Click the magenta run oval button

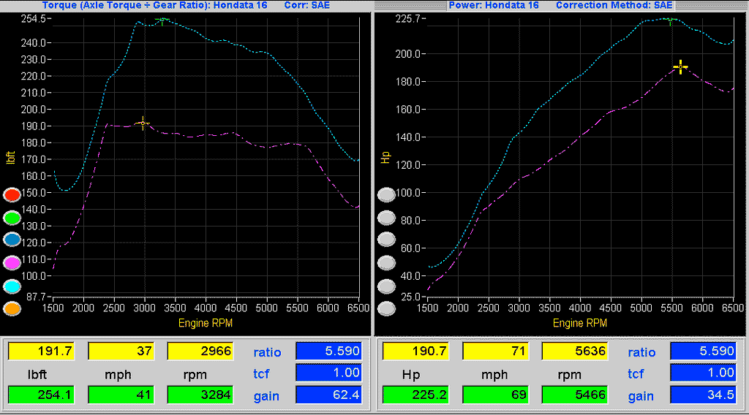coord(12,263)
